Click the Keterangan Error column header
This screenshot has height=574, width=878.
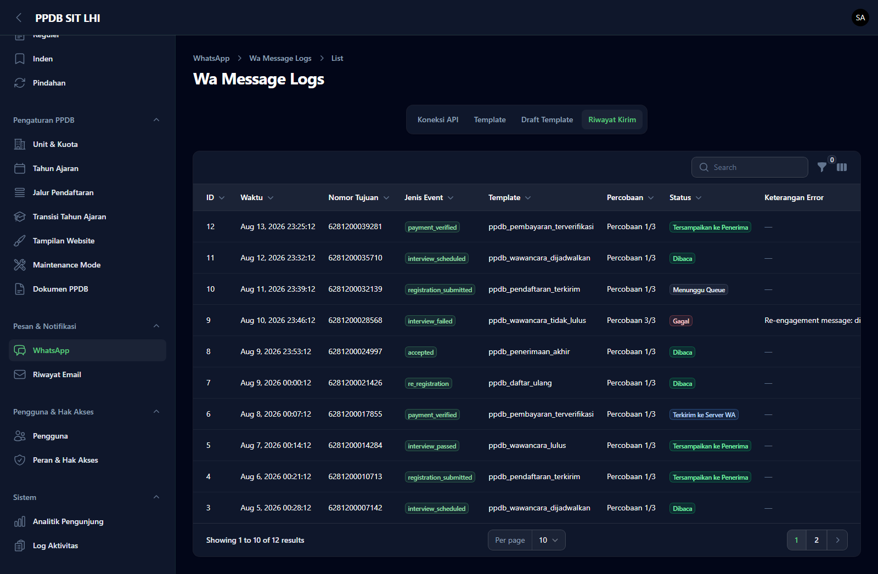pos(794,197)
